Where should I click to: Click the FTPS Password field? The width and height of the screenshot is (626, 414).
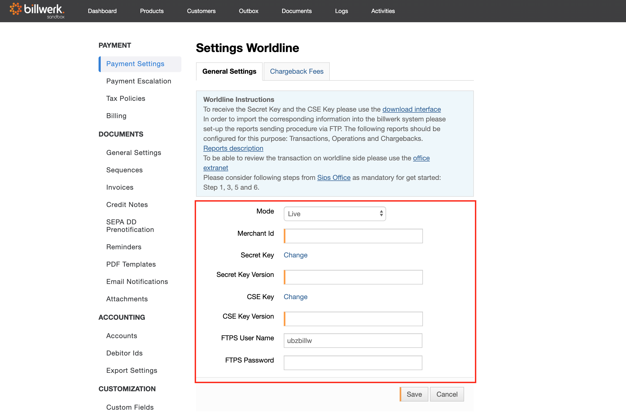click(x=353, y=363)
